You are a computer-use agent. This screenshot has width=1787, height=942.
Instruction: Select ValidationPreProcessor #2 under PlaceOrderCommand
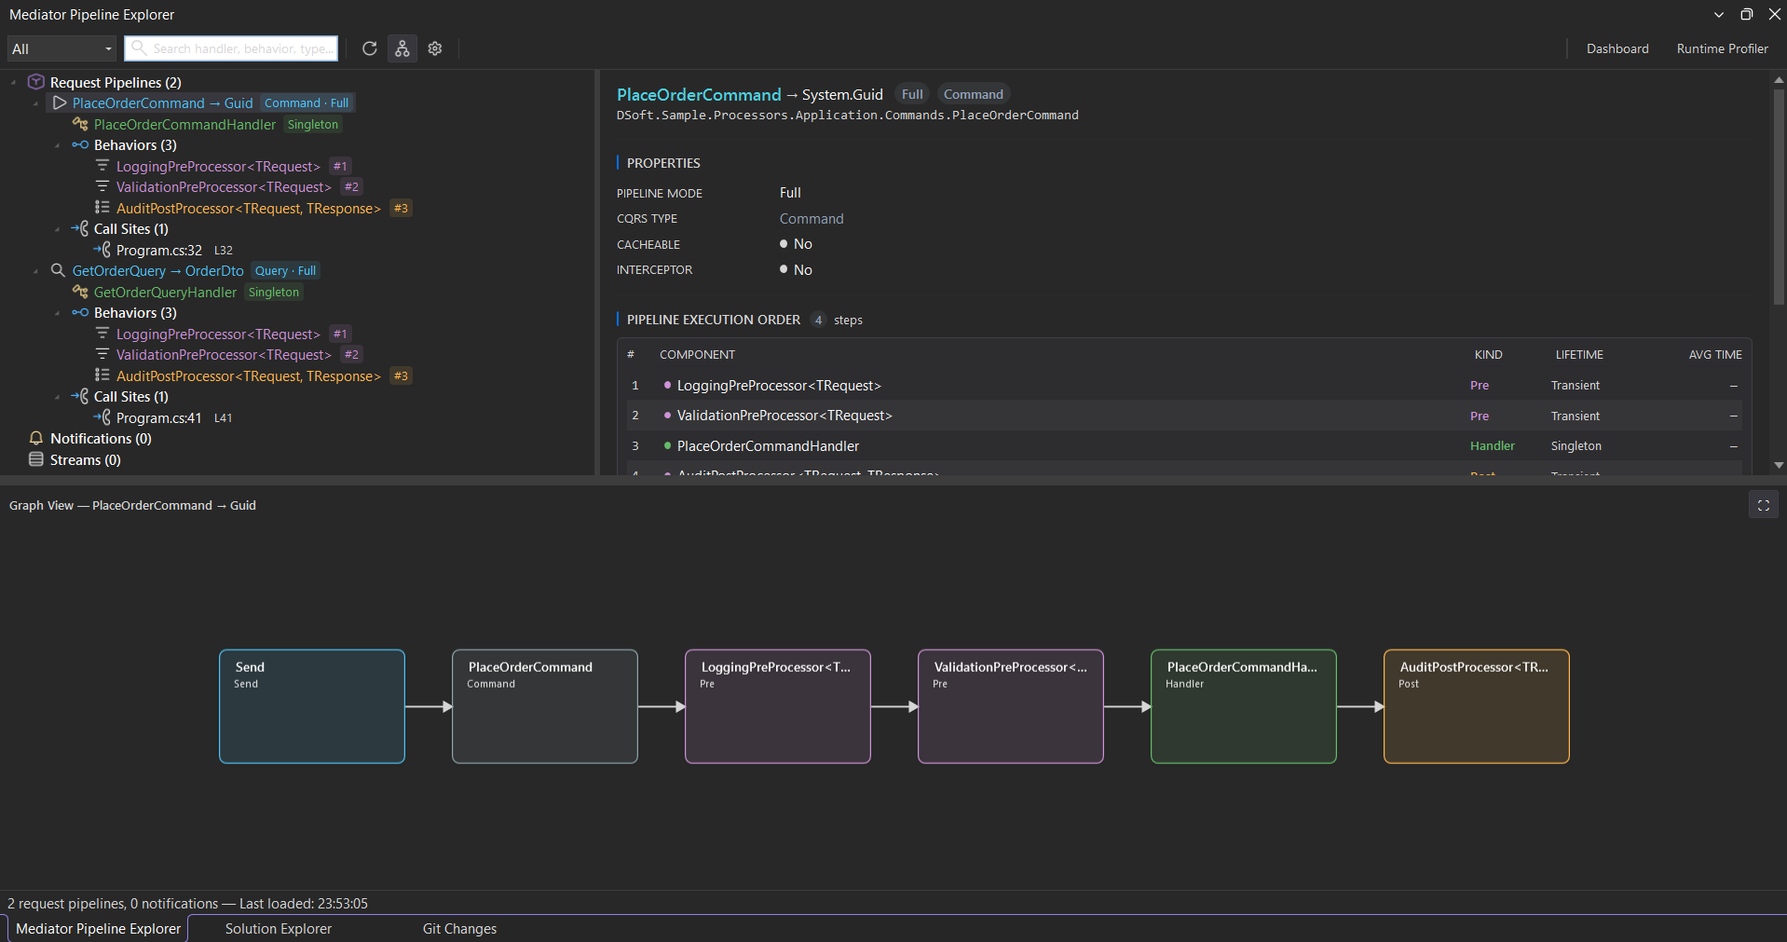pos(224,186)
